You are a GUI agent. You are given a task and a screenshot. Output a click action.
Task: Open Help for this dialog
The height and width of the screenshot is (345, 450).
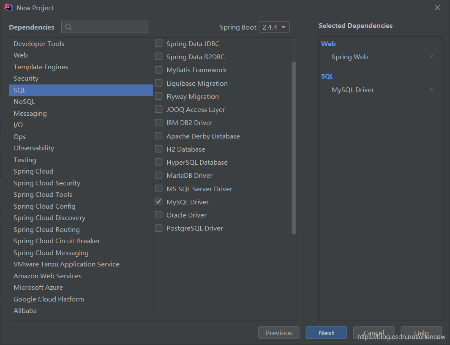pos(421,333)
